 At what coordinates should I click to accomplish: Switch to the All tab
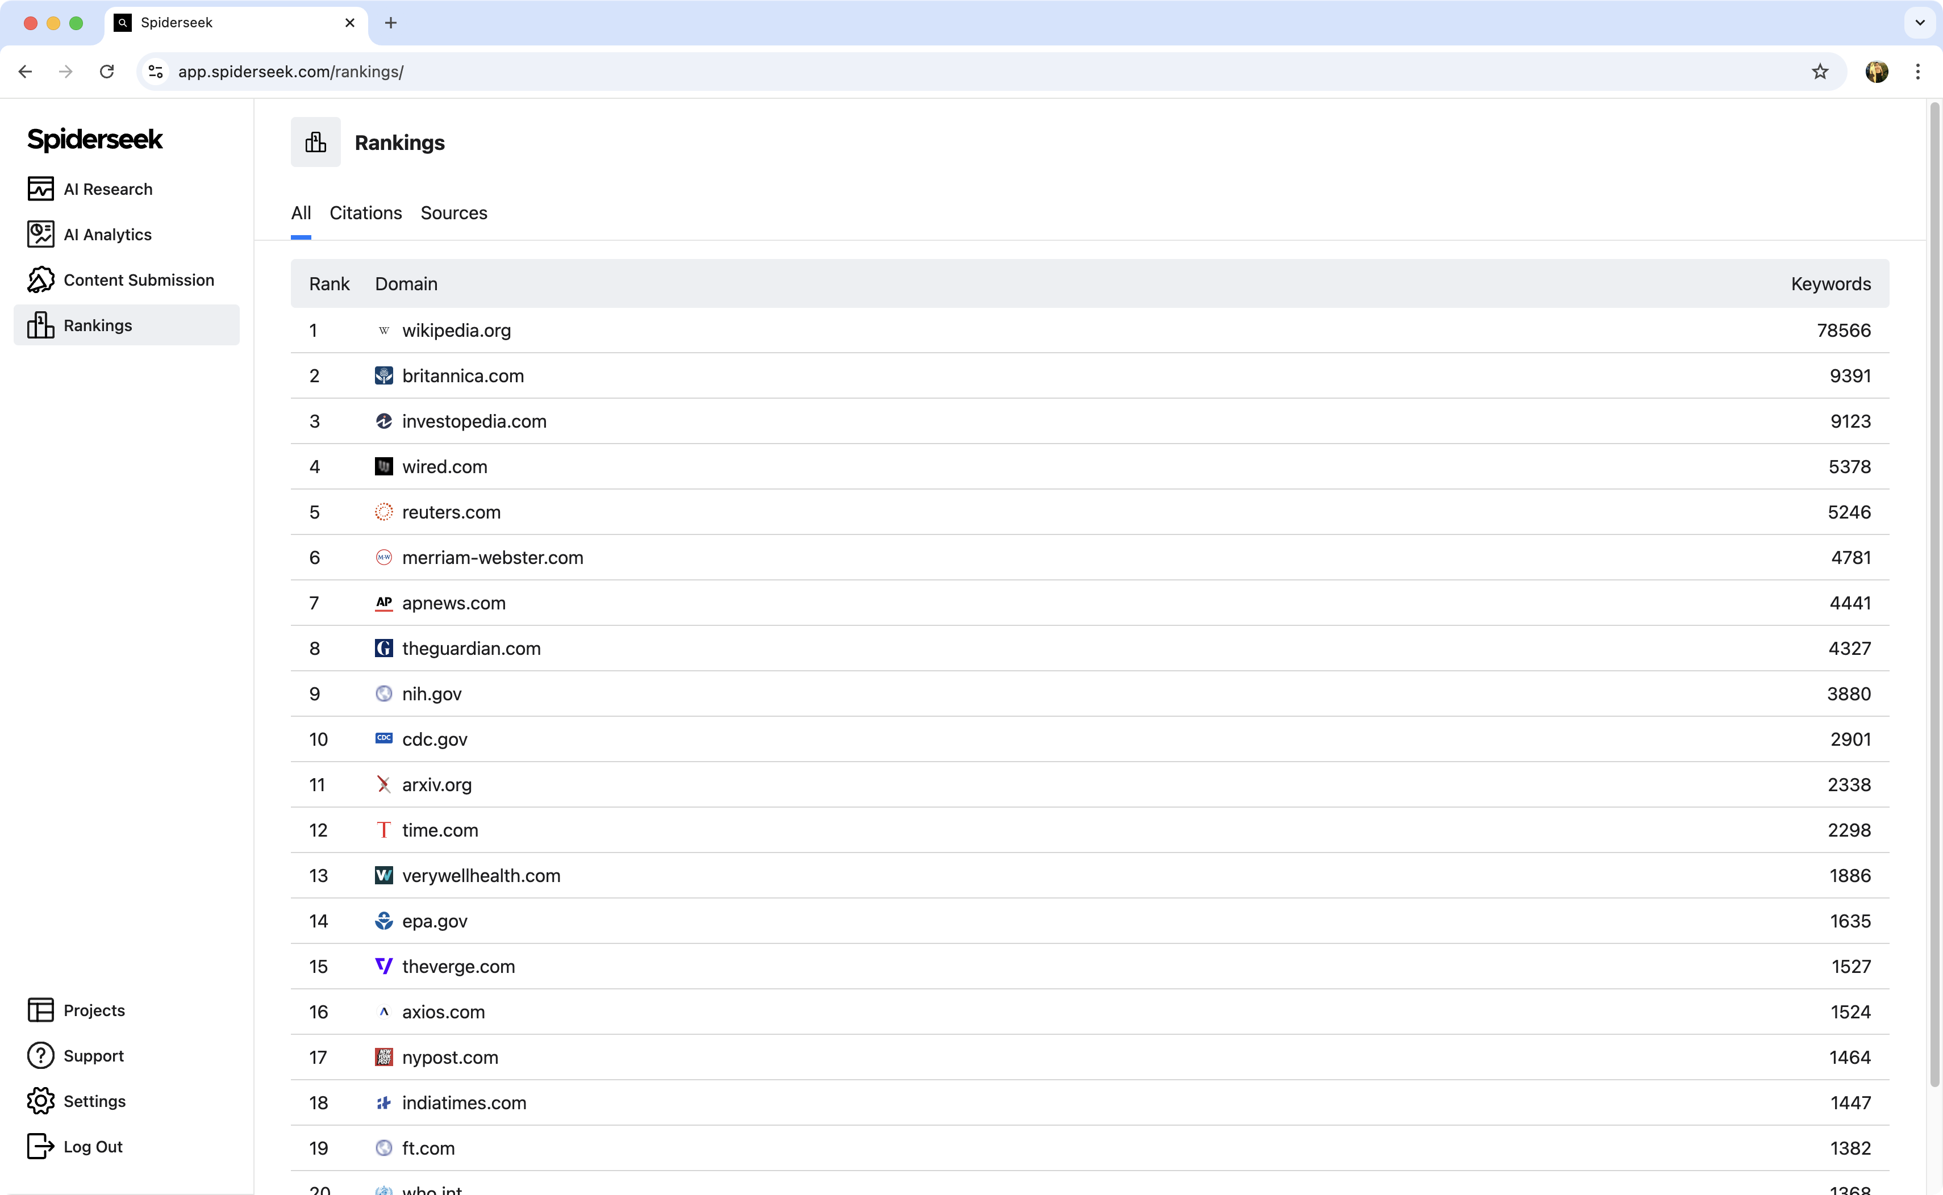pyautogui.click(x=301, y=212)
